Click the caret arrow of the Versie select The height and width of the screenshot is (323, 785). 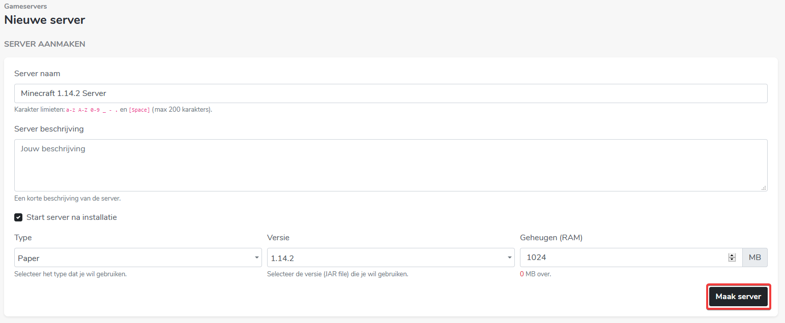pyautogui.click(x=509, y=257)
